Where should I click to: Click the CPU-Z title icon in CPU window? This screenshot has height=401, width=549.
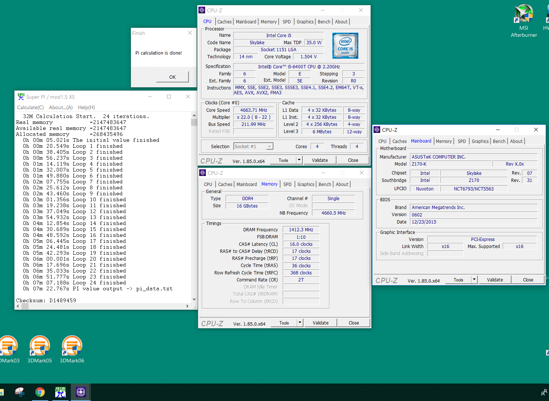(202, 10)
